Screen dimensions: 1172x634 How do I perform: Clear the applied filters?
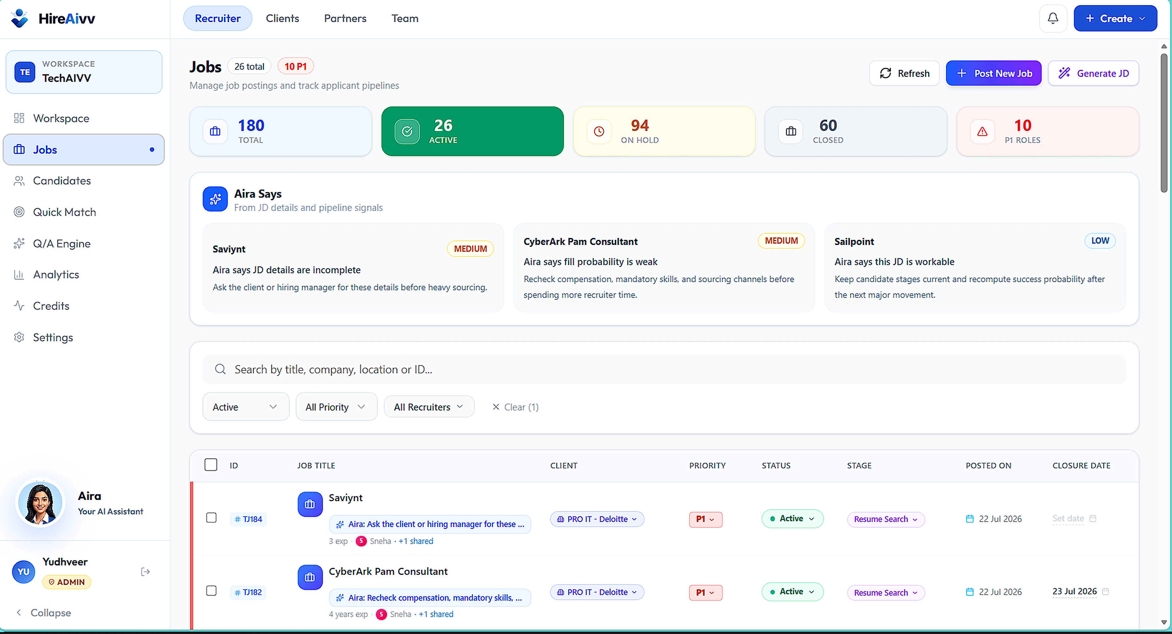pos(516,407)
